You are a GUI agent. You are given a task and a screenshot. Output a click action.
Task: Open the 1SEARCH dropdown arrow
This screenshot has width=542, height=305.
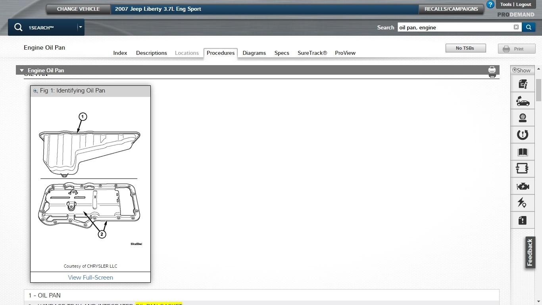[81, 27]
